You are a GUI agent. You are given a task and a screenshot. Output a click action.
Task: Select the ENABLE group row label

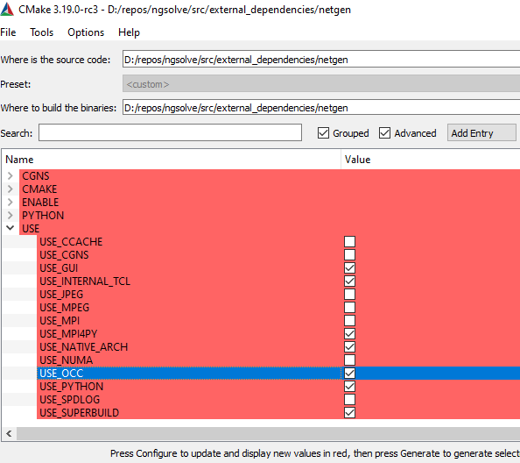point(40,202)
